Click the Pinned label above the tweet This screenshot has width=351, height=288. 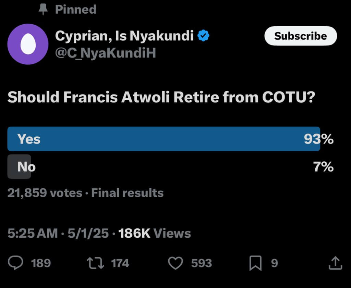pos(75,9)
